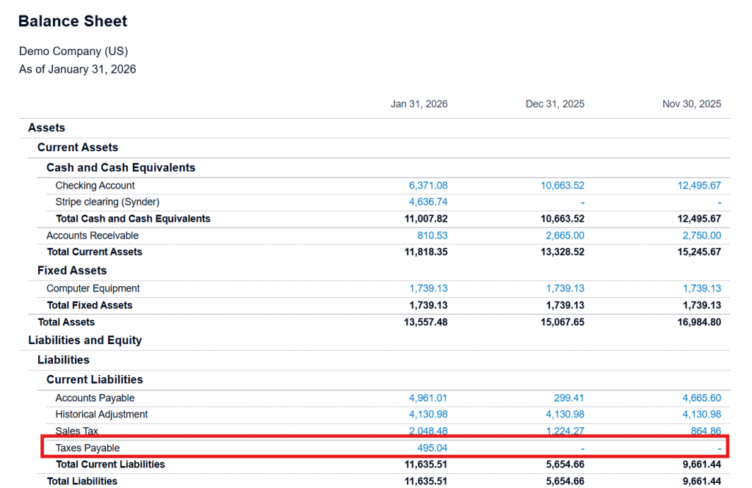Click Accounts Payable amount 4,961.01

tap(427, 398)
